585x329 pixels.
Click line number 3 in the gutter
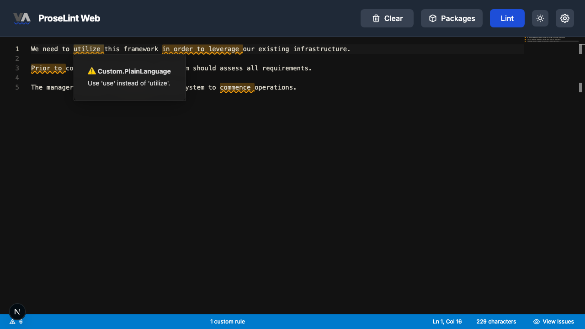(17, 68)
